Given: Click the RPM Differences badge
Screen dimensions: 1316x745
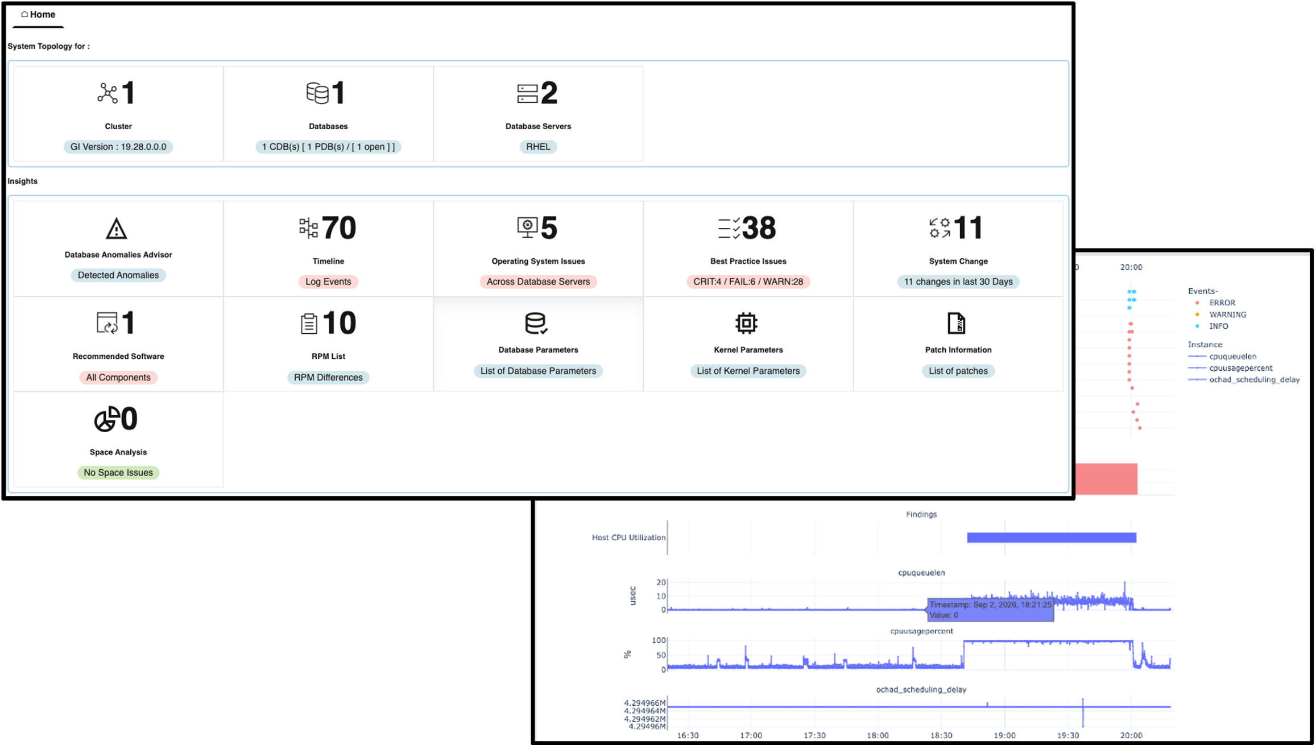Looking at the screenshot, I should click(328, 378).
